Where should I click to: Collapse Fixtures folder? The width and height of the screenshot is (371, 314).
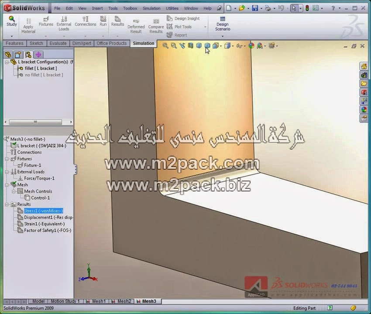click(7, 159)
